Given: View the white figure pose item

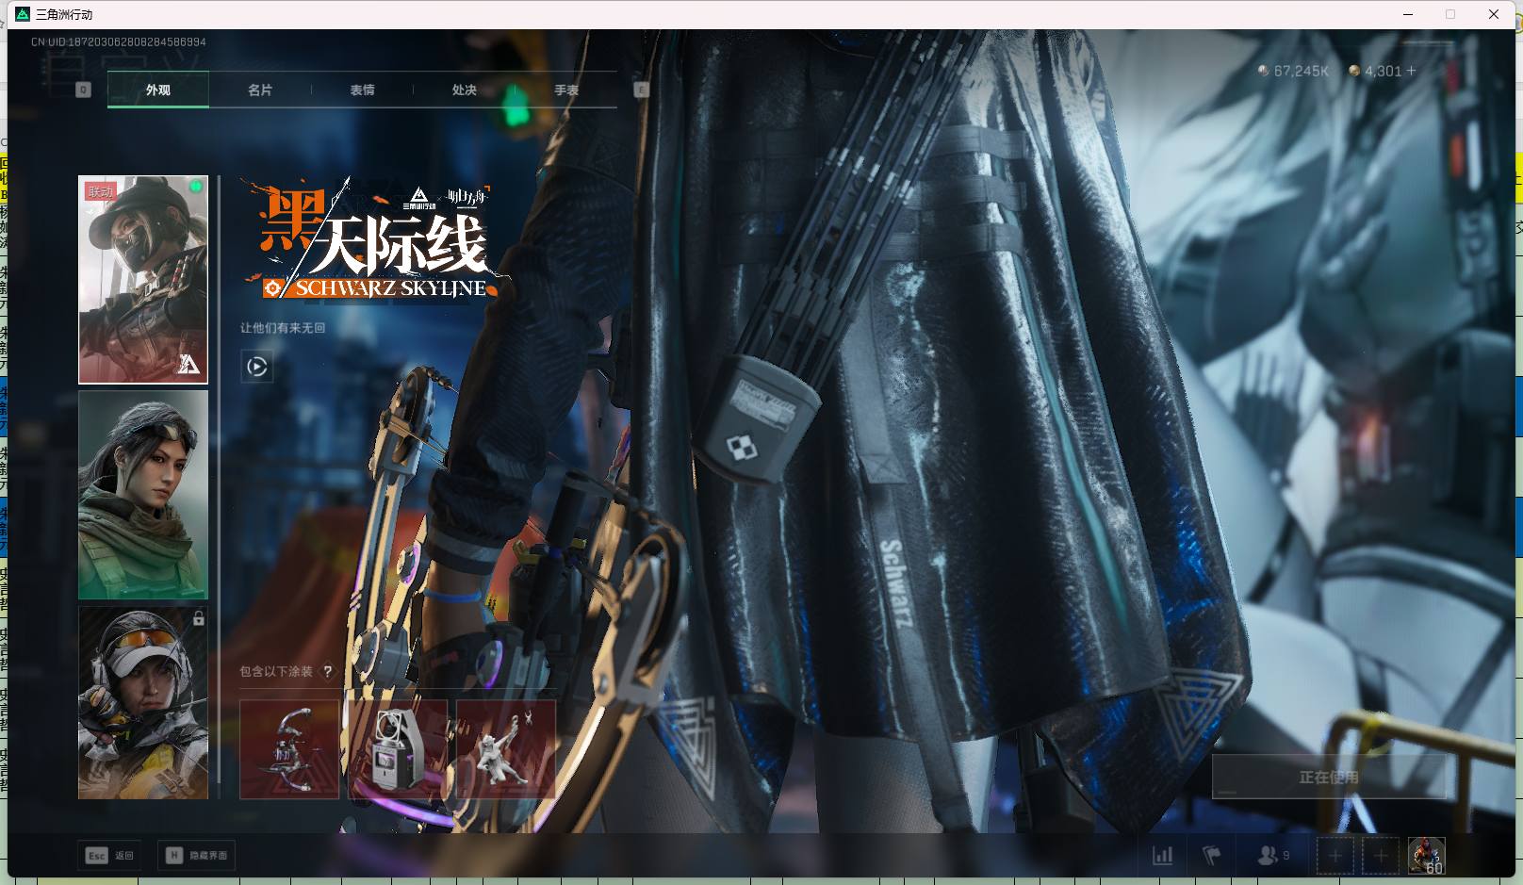Looking at the screenshot, I should click(x=506, y=749).
